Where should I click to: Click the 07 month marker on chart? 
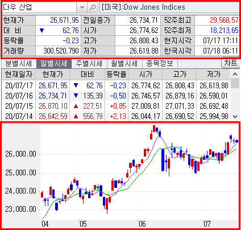[x=207, y=224]
